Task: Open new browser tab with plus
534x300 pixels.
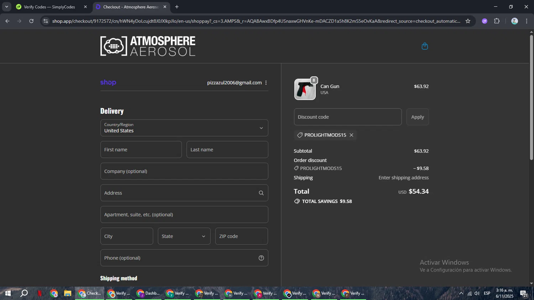Action: [177, 7]
